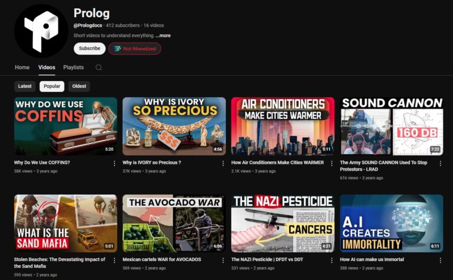Open more actions for NAZI Pesticide video
Image resolution: width=453 pixels, height=280 pixels.
(x=331, y=261)
